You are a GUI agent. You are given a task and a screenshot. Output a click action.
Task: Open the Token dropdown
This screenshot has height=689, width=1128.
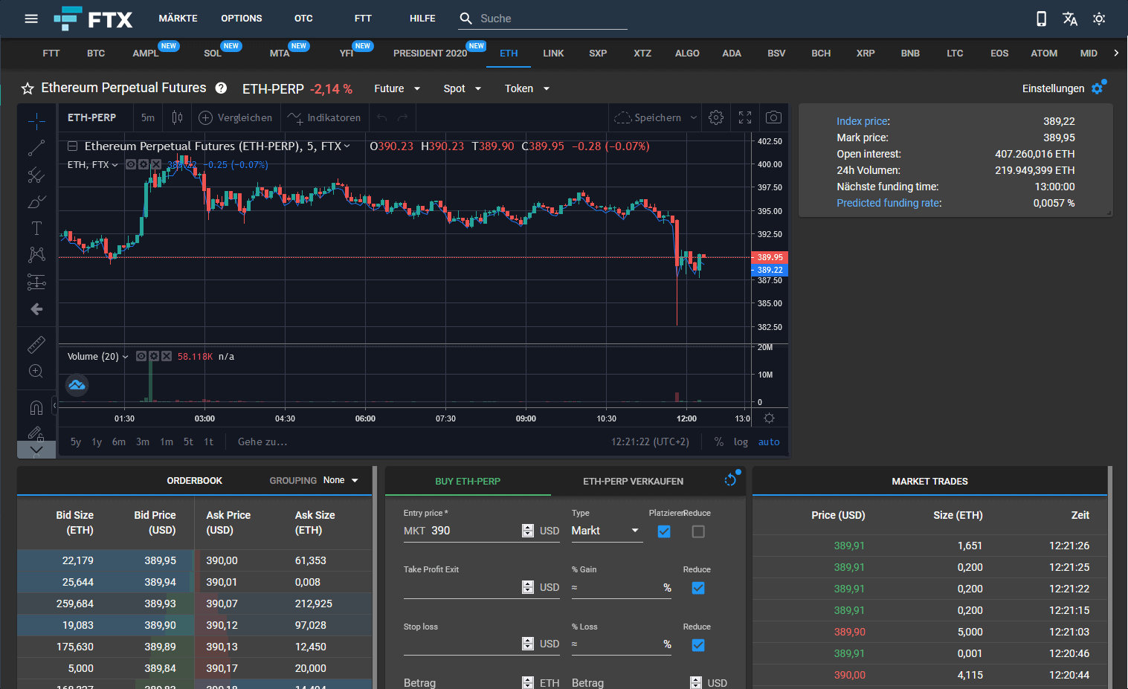527,88
